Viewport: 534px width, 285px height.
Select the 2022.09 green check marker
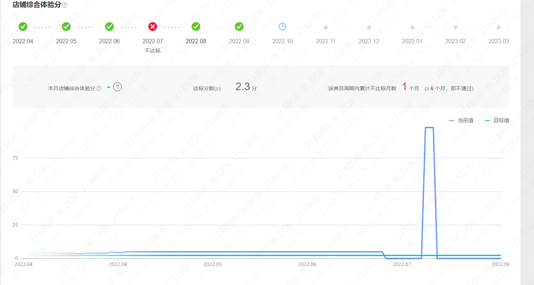pos(239,27)
